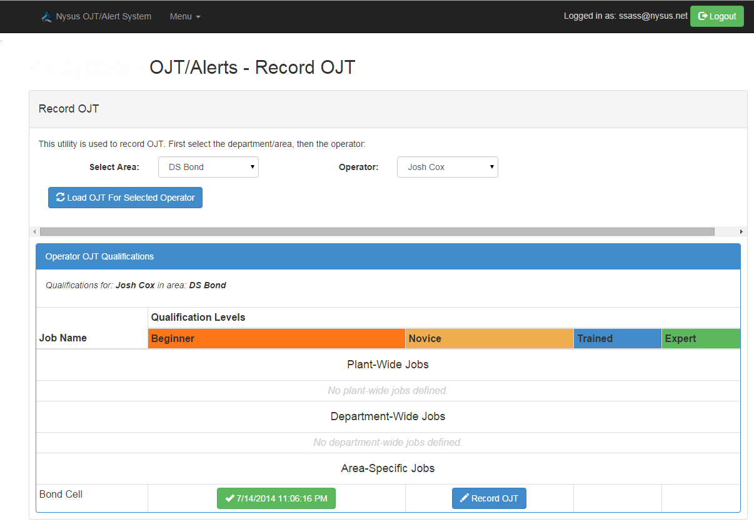Viewport: 754px width, 529px height.
Task: Click Nysus OJT/Alert System brand link
Action: click(x=103, y=16)
